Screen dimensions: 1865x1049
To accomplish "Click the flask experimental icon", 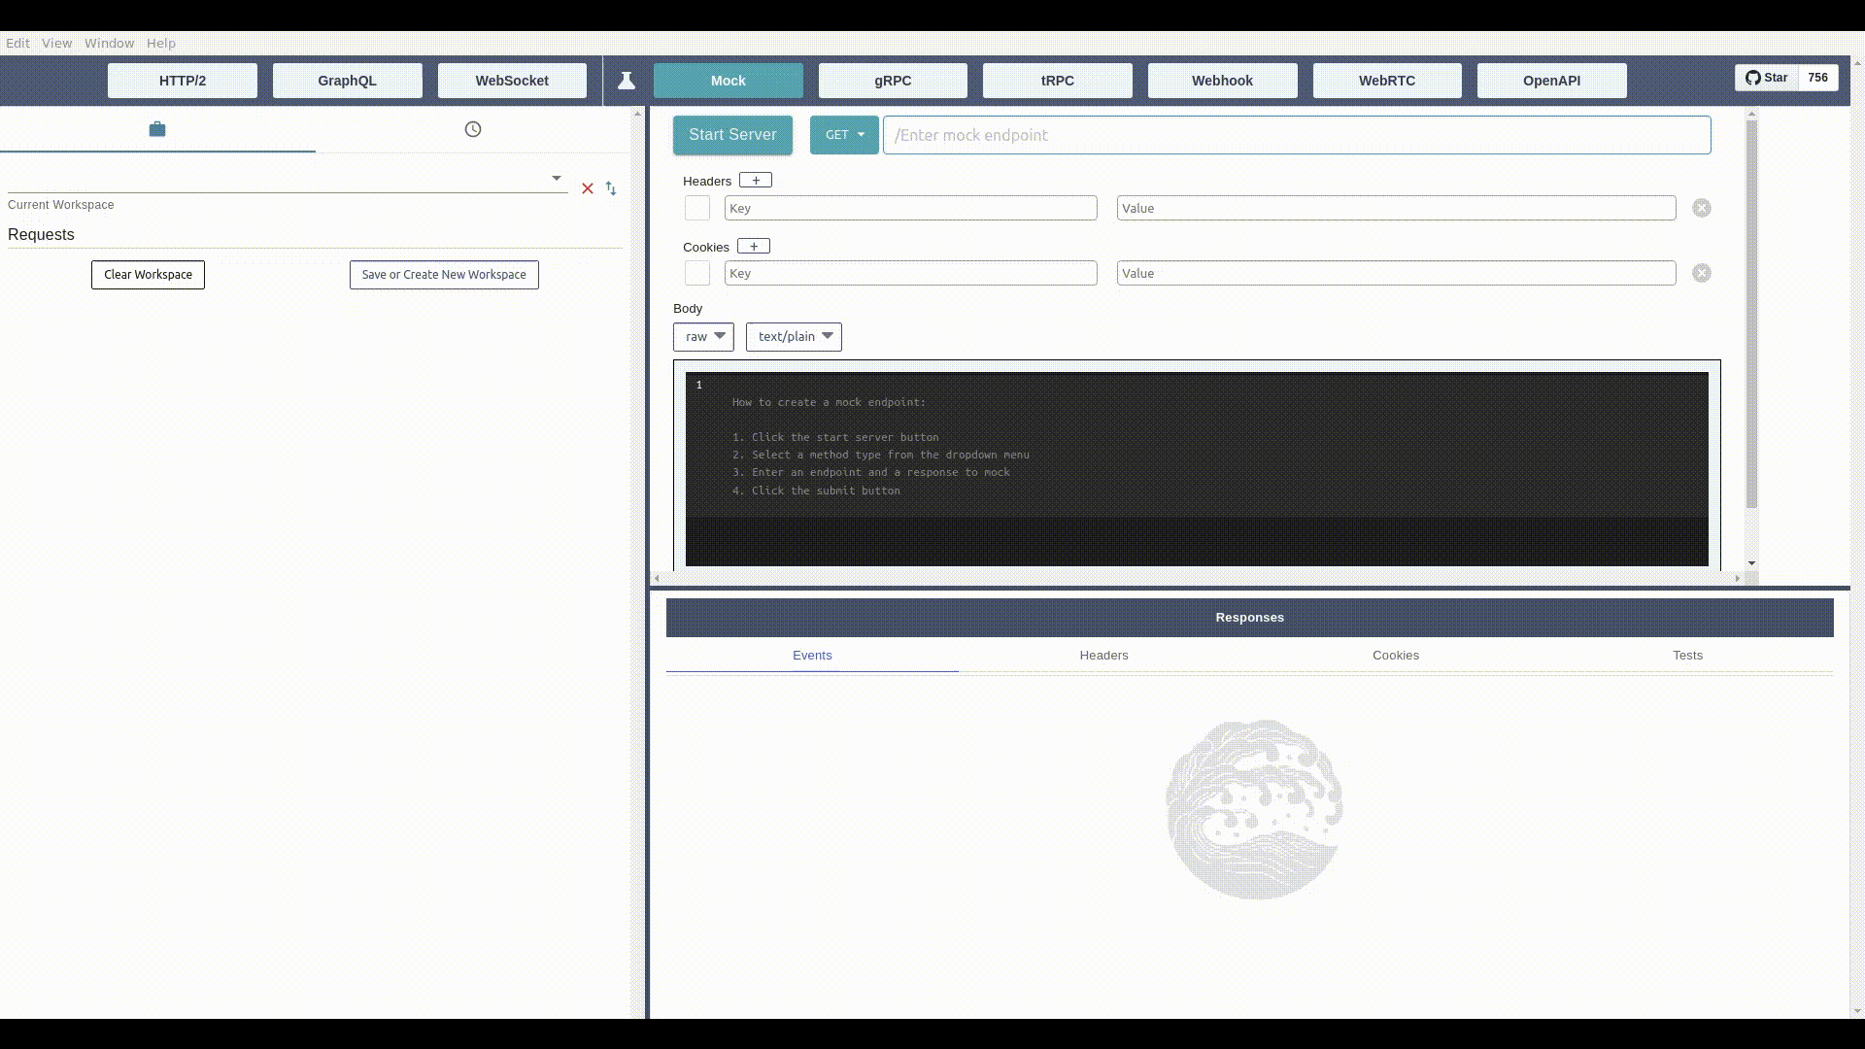I will coord(627,81).
